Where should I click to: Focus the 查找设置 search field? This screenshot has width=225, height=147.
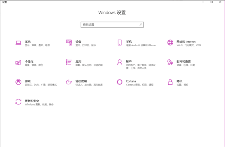pyautogui.click(x=112, y=25)
